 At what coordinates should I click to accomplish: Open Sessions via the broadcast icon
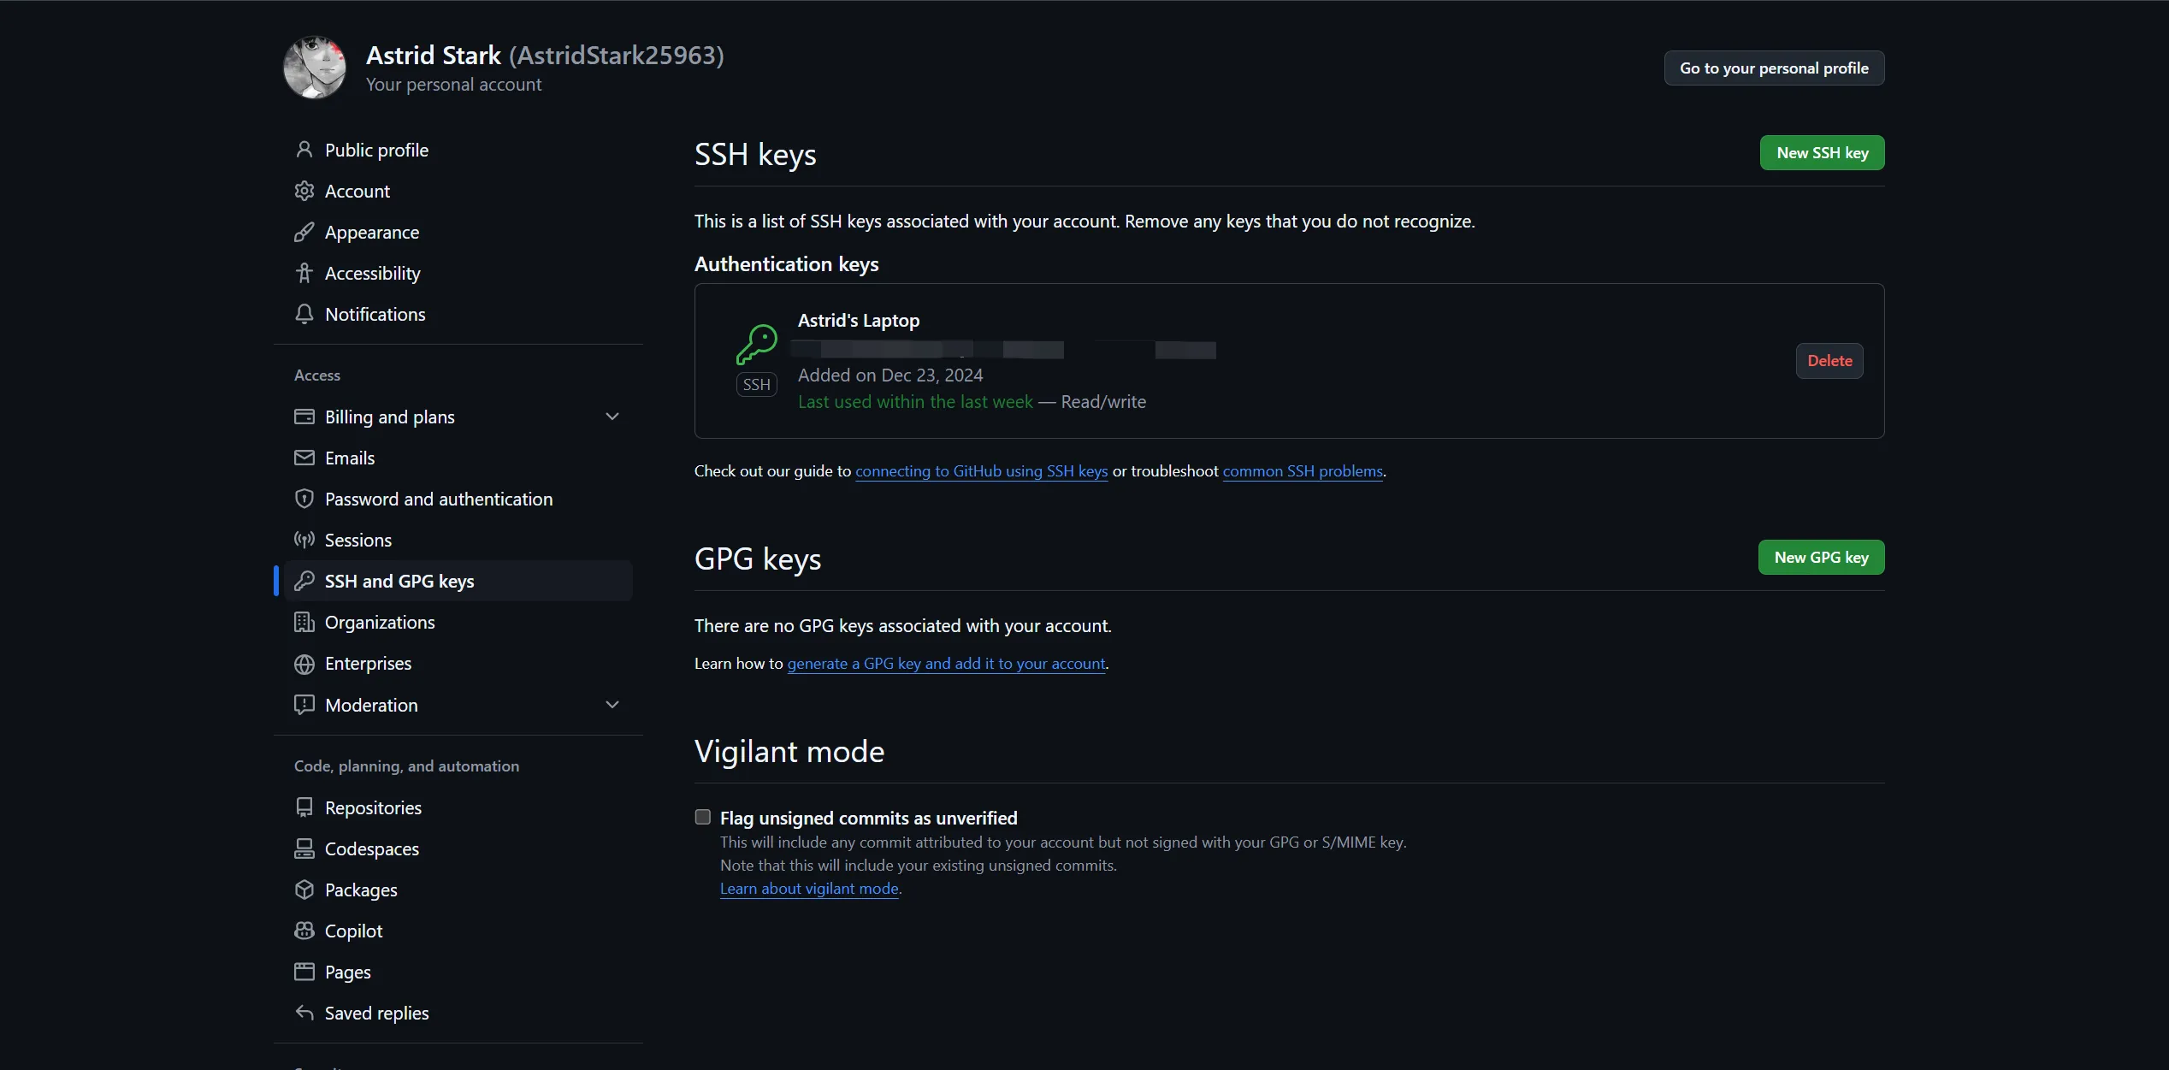(x=305, y=540)
